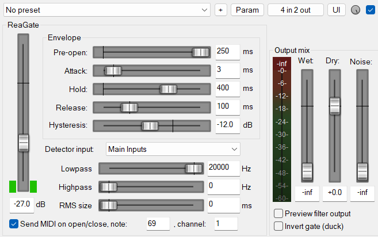The width and height of the screenshot is (378, 237).
Task: Open the Param menu button
Action: pyautogui.click(x=247, y=10)
